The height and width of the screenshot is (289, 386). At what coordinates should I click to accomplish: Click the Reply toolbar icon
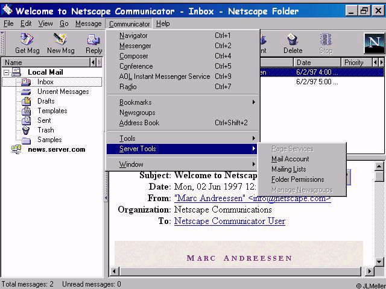(93, 40)
